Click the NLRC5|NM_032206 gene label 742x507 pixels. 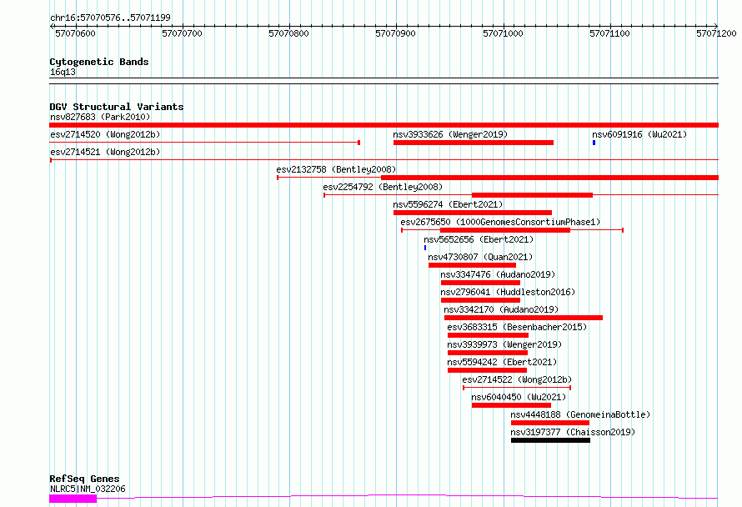point(88,489)
